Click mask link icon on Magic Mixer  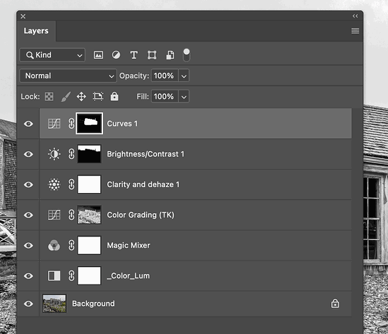[72, 245]
